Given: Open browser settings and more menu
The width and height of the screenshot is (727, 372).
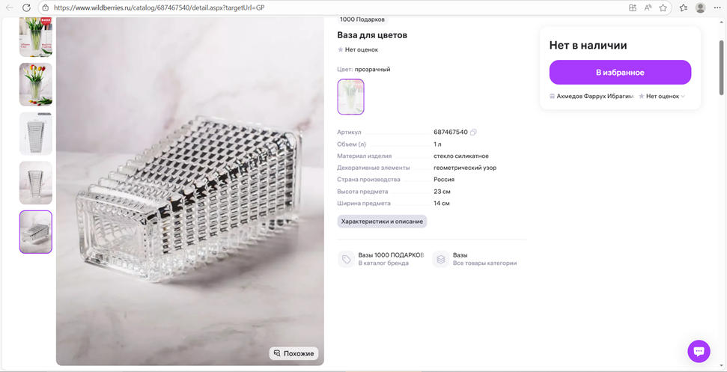Looking at the screenshot, I should tap(717, 7).
